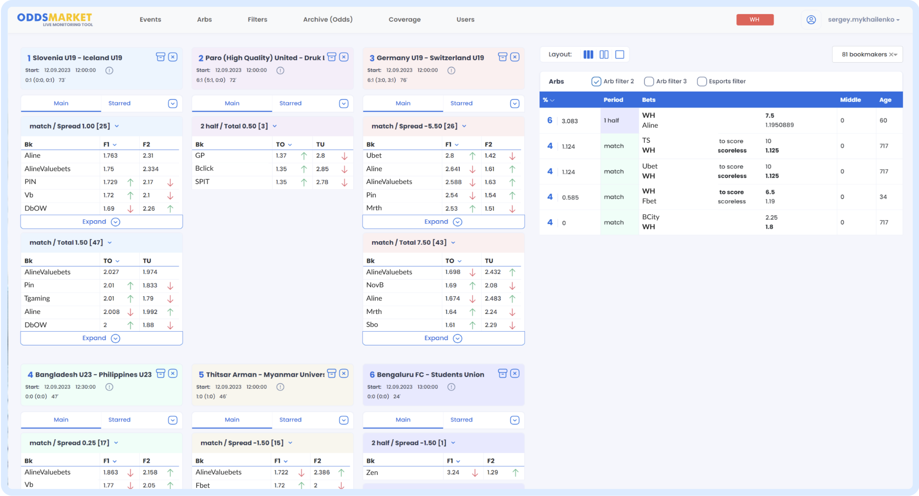Archive the Bengaluru FC – Students Union event
919x496 pixels.
502,374
